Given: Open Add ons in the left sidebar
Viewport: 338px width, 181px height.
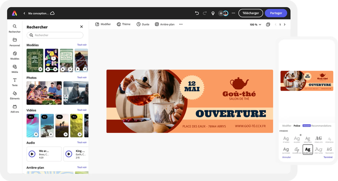Looking at the screenshot, I should (x=15, y=109).
